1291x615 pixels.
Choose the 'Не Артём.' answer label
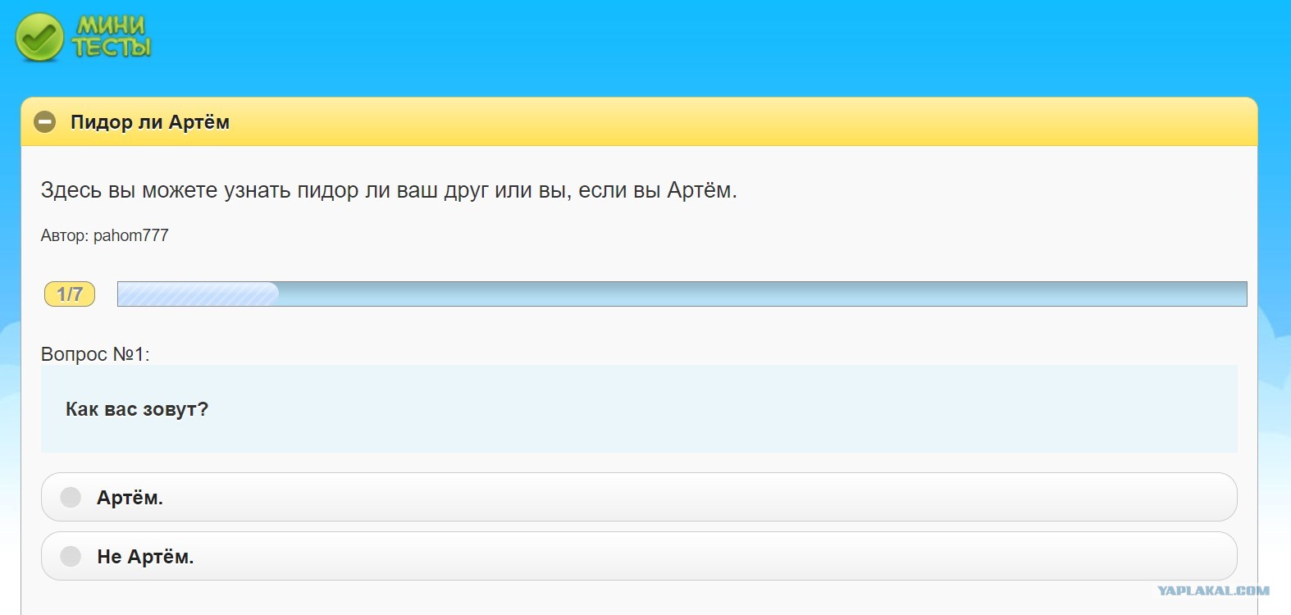145,557
